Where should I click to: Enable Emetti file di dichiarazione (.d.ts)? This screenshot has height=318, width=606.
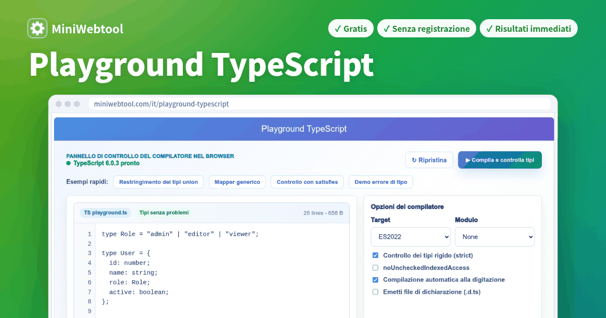coord(375,292)
